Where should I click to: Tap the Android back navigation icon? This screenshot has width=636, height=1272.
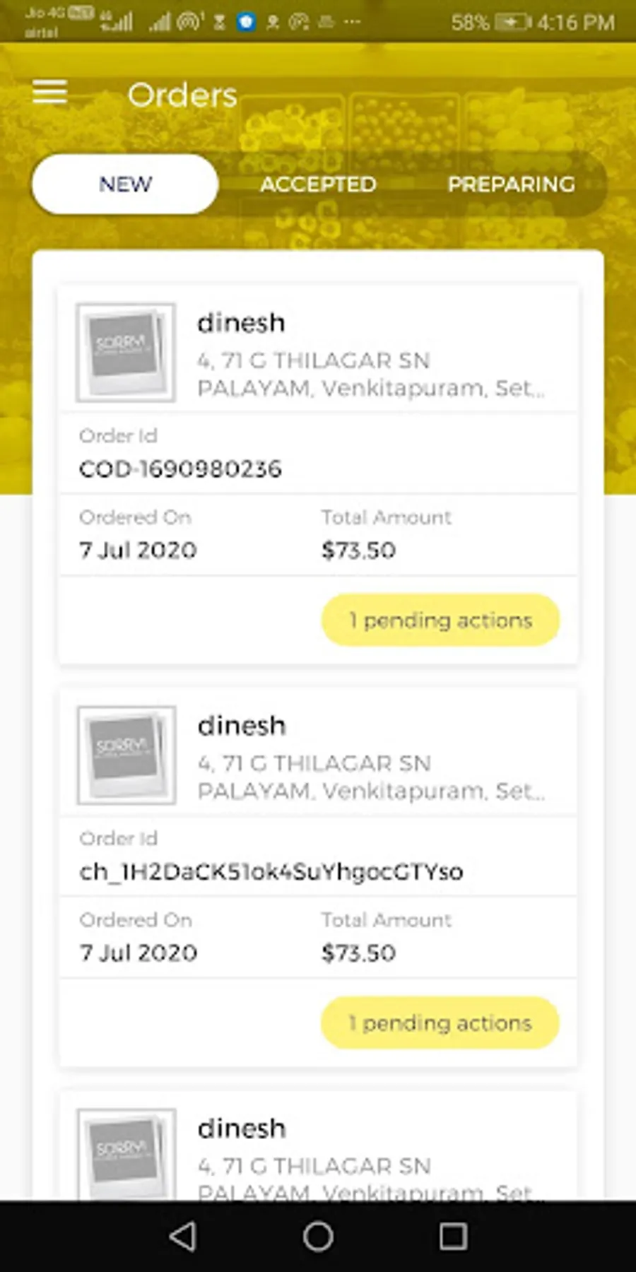point(183,1237)
